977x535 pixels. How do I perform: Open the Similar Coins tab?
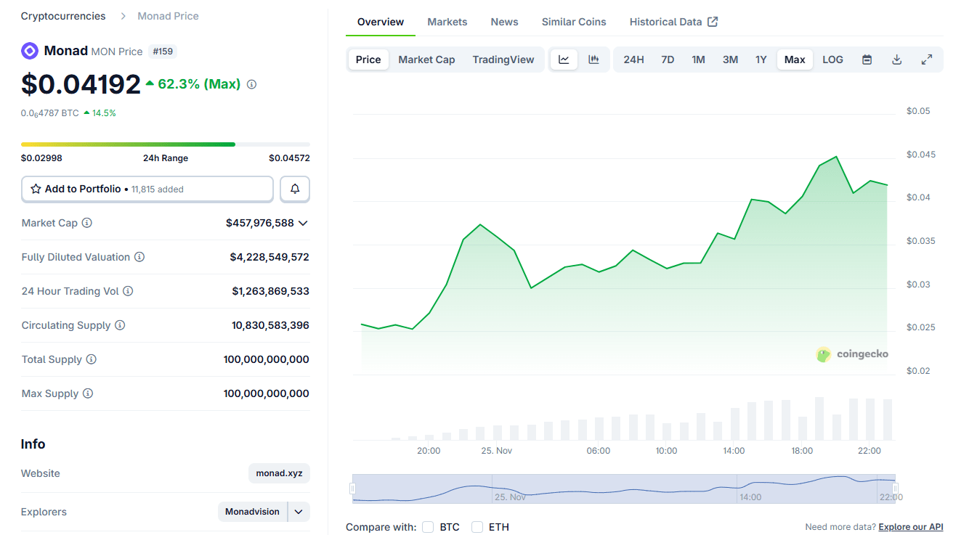click(573, 21)
